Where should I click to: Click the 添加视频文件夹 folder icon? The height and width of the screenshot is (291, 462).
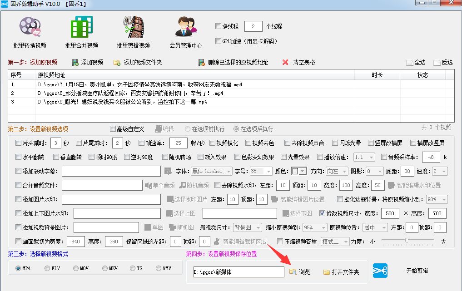[117, 63]
